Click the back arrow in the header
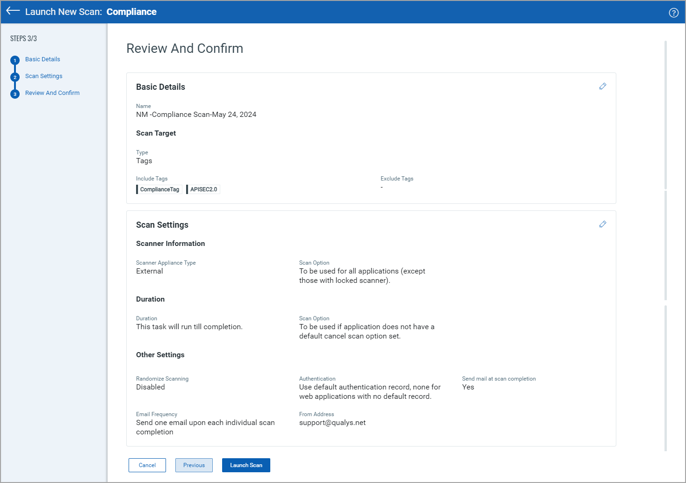The image size is (686, 483). (x=13, y=11)
